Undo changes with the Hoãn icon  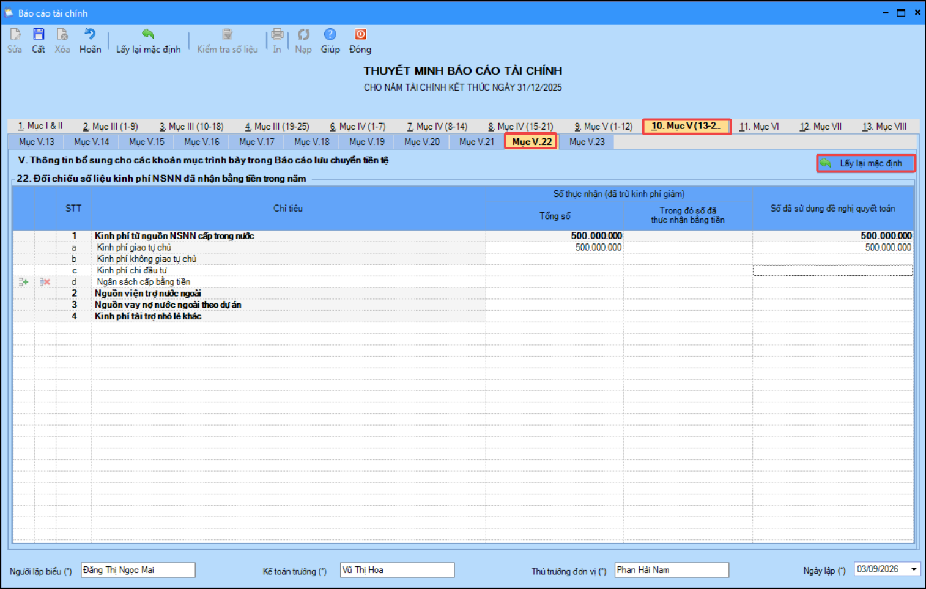coord(90,35)
